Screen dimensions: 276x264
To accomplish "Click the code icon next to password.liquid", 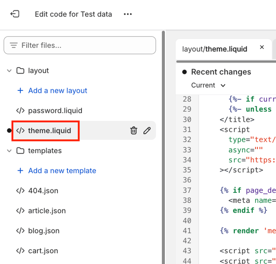I will 20,111.
